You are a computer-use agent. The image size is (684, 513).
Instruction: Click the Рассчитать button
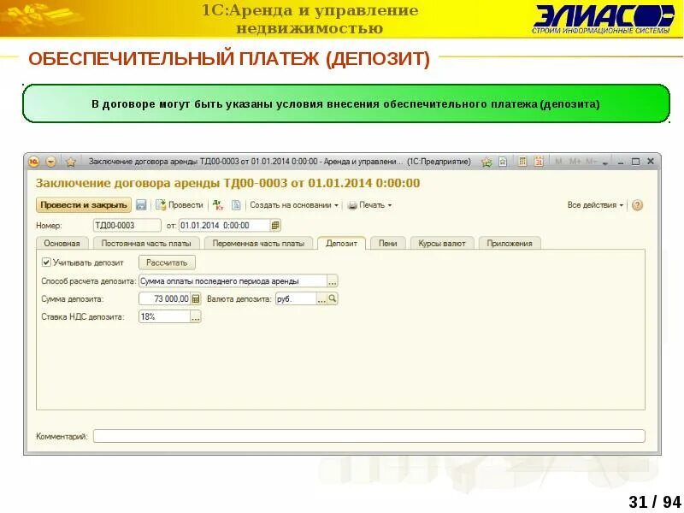[167, 262]
